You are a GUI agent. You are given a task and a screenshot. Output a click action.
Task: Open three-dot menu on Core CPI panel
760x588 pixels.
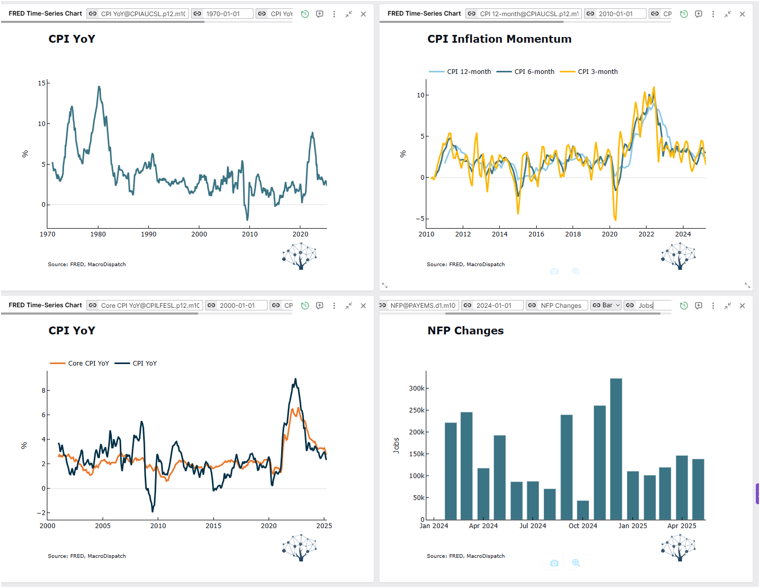334,306
